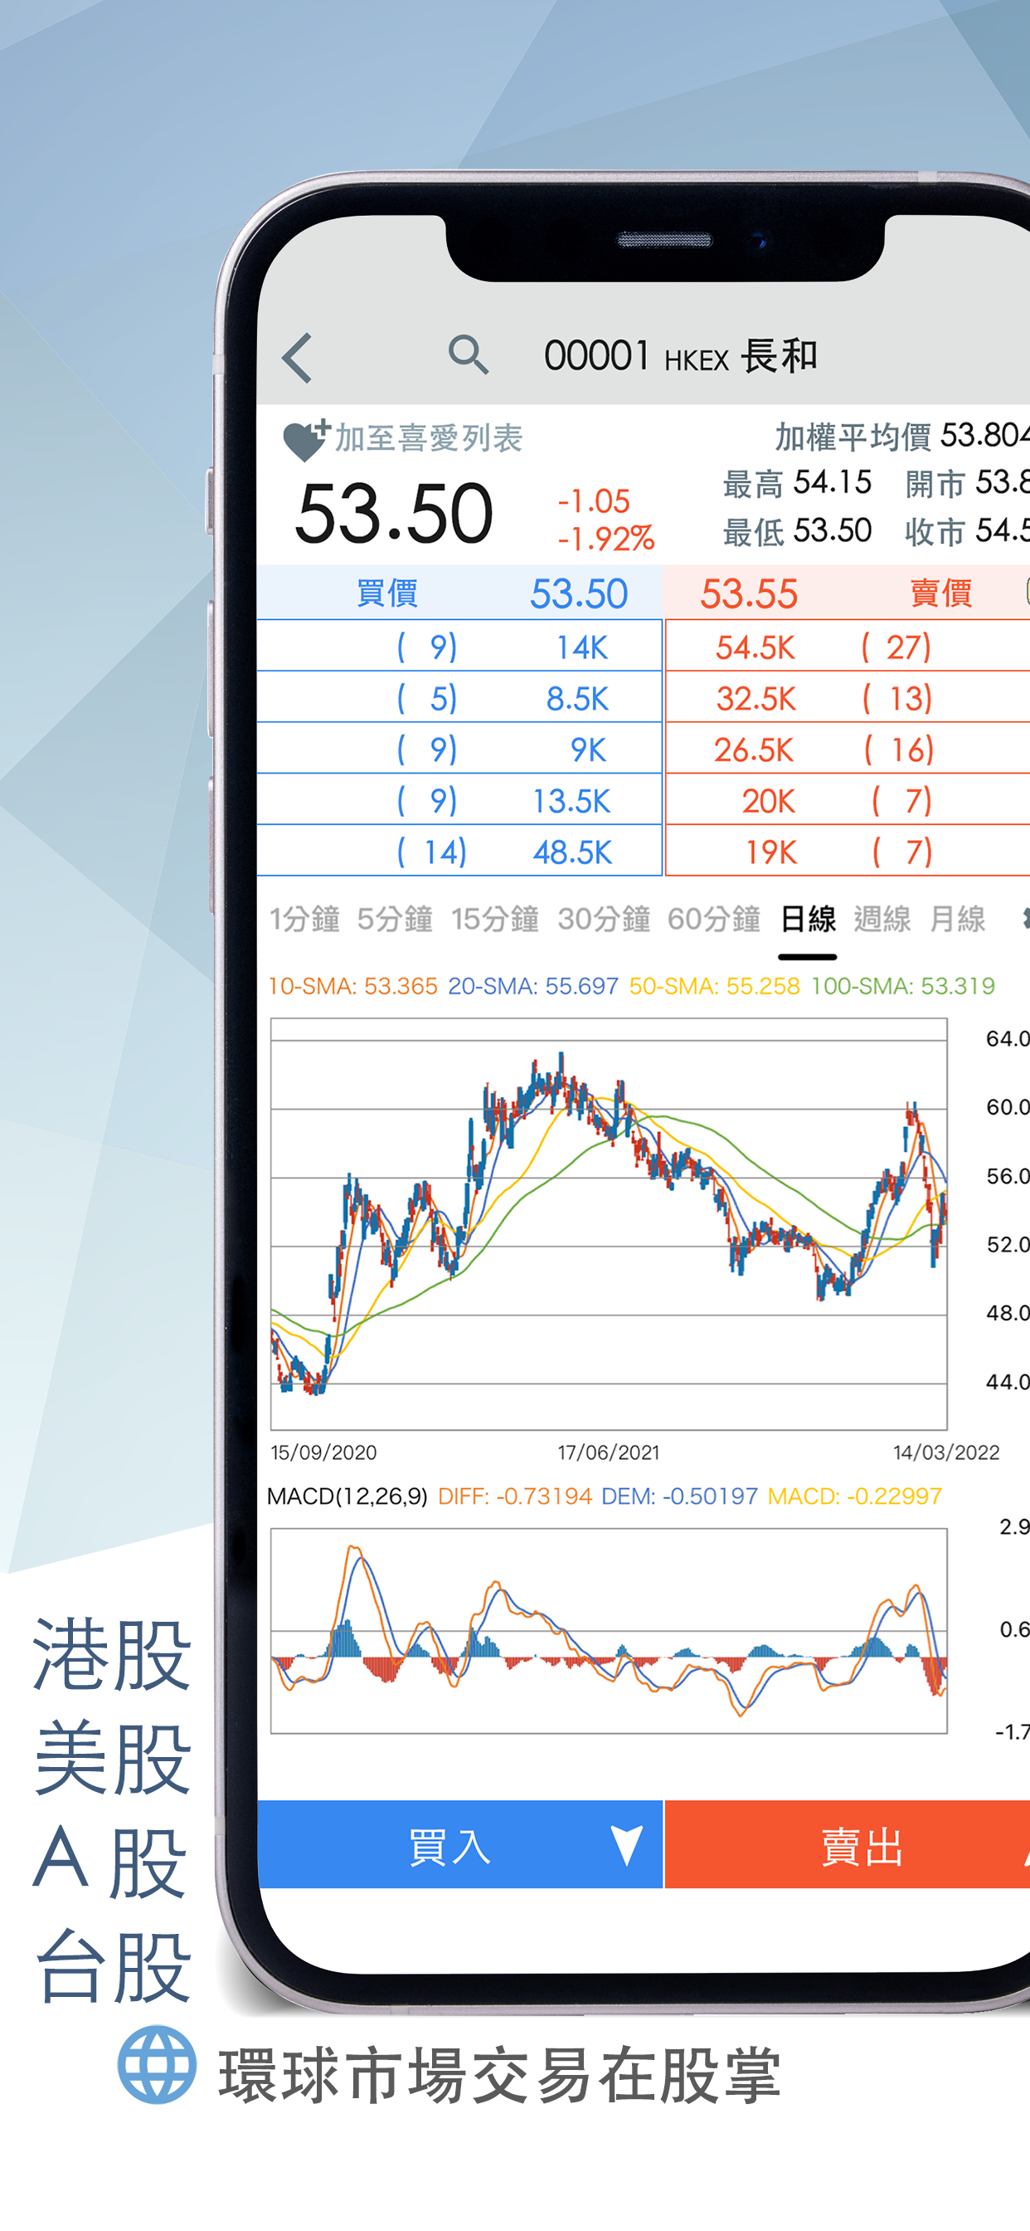Select 日線 daily chart tab
Image resolution: width=1030 pixels, height=2231 pixels.
point(808,919)
